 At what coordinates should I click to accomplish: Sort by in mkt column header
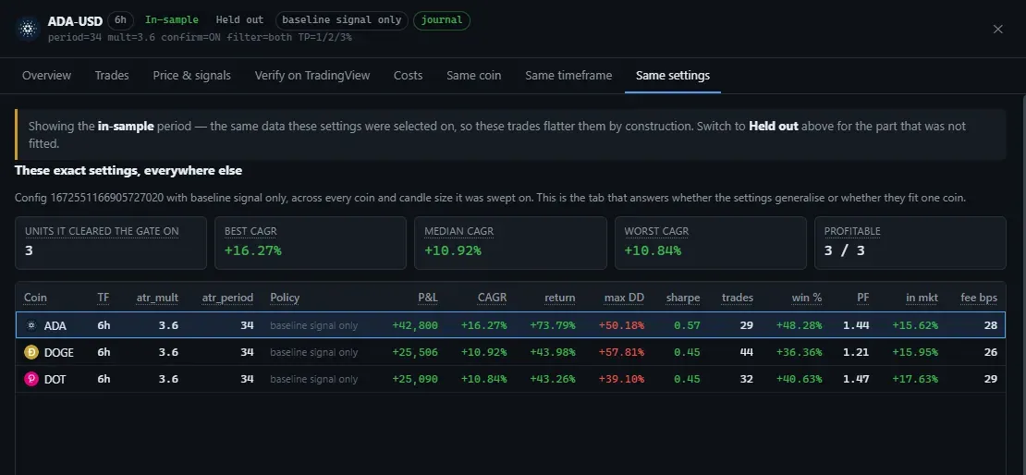tap(922, 298)
